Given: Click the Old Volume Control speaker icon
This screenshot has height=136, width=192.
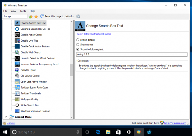Looking at the screenshot, I should pos(17,76).
